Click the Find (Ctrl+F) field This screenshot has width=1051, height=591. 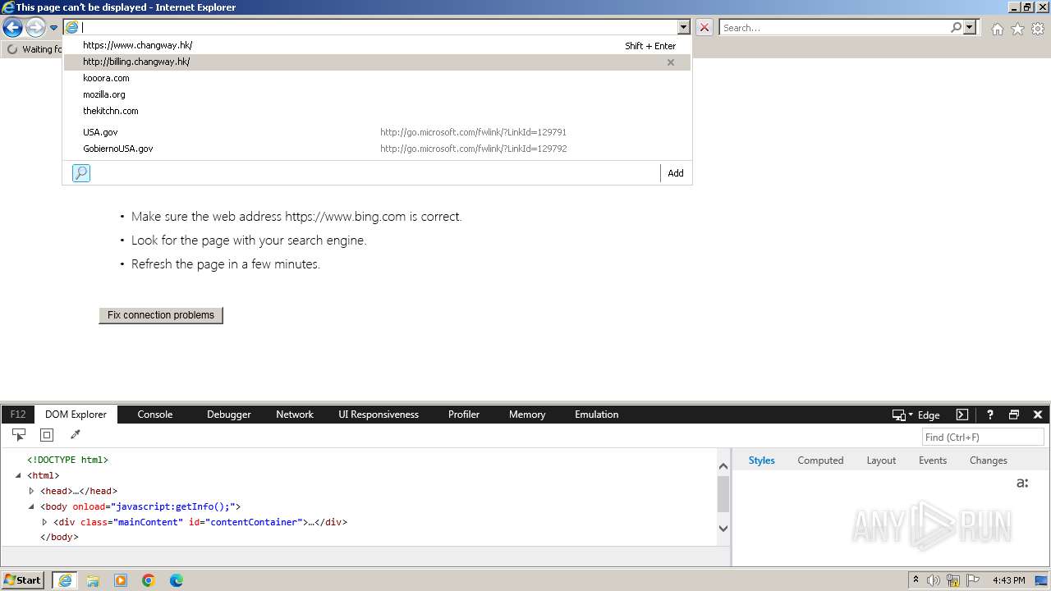(x=983, y=438)
